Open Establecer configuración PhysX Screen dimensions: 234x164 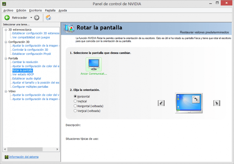tap(32, 54)
